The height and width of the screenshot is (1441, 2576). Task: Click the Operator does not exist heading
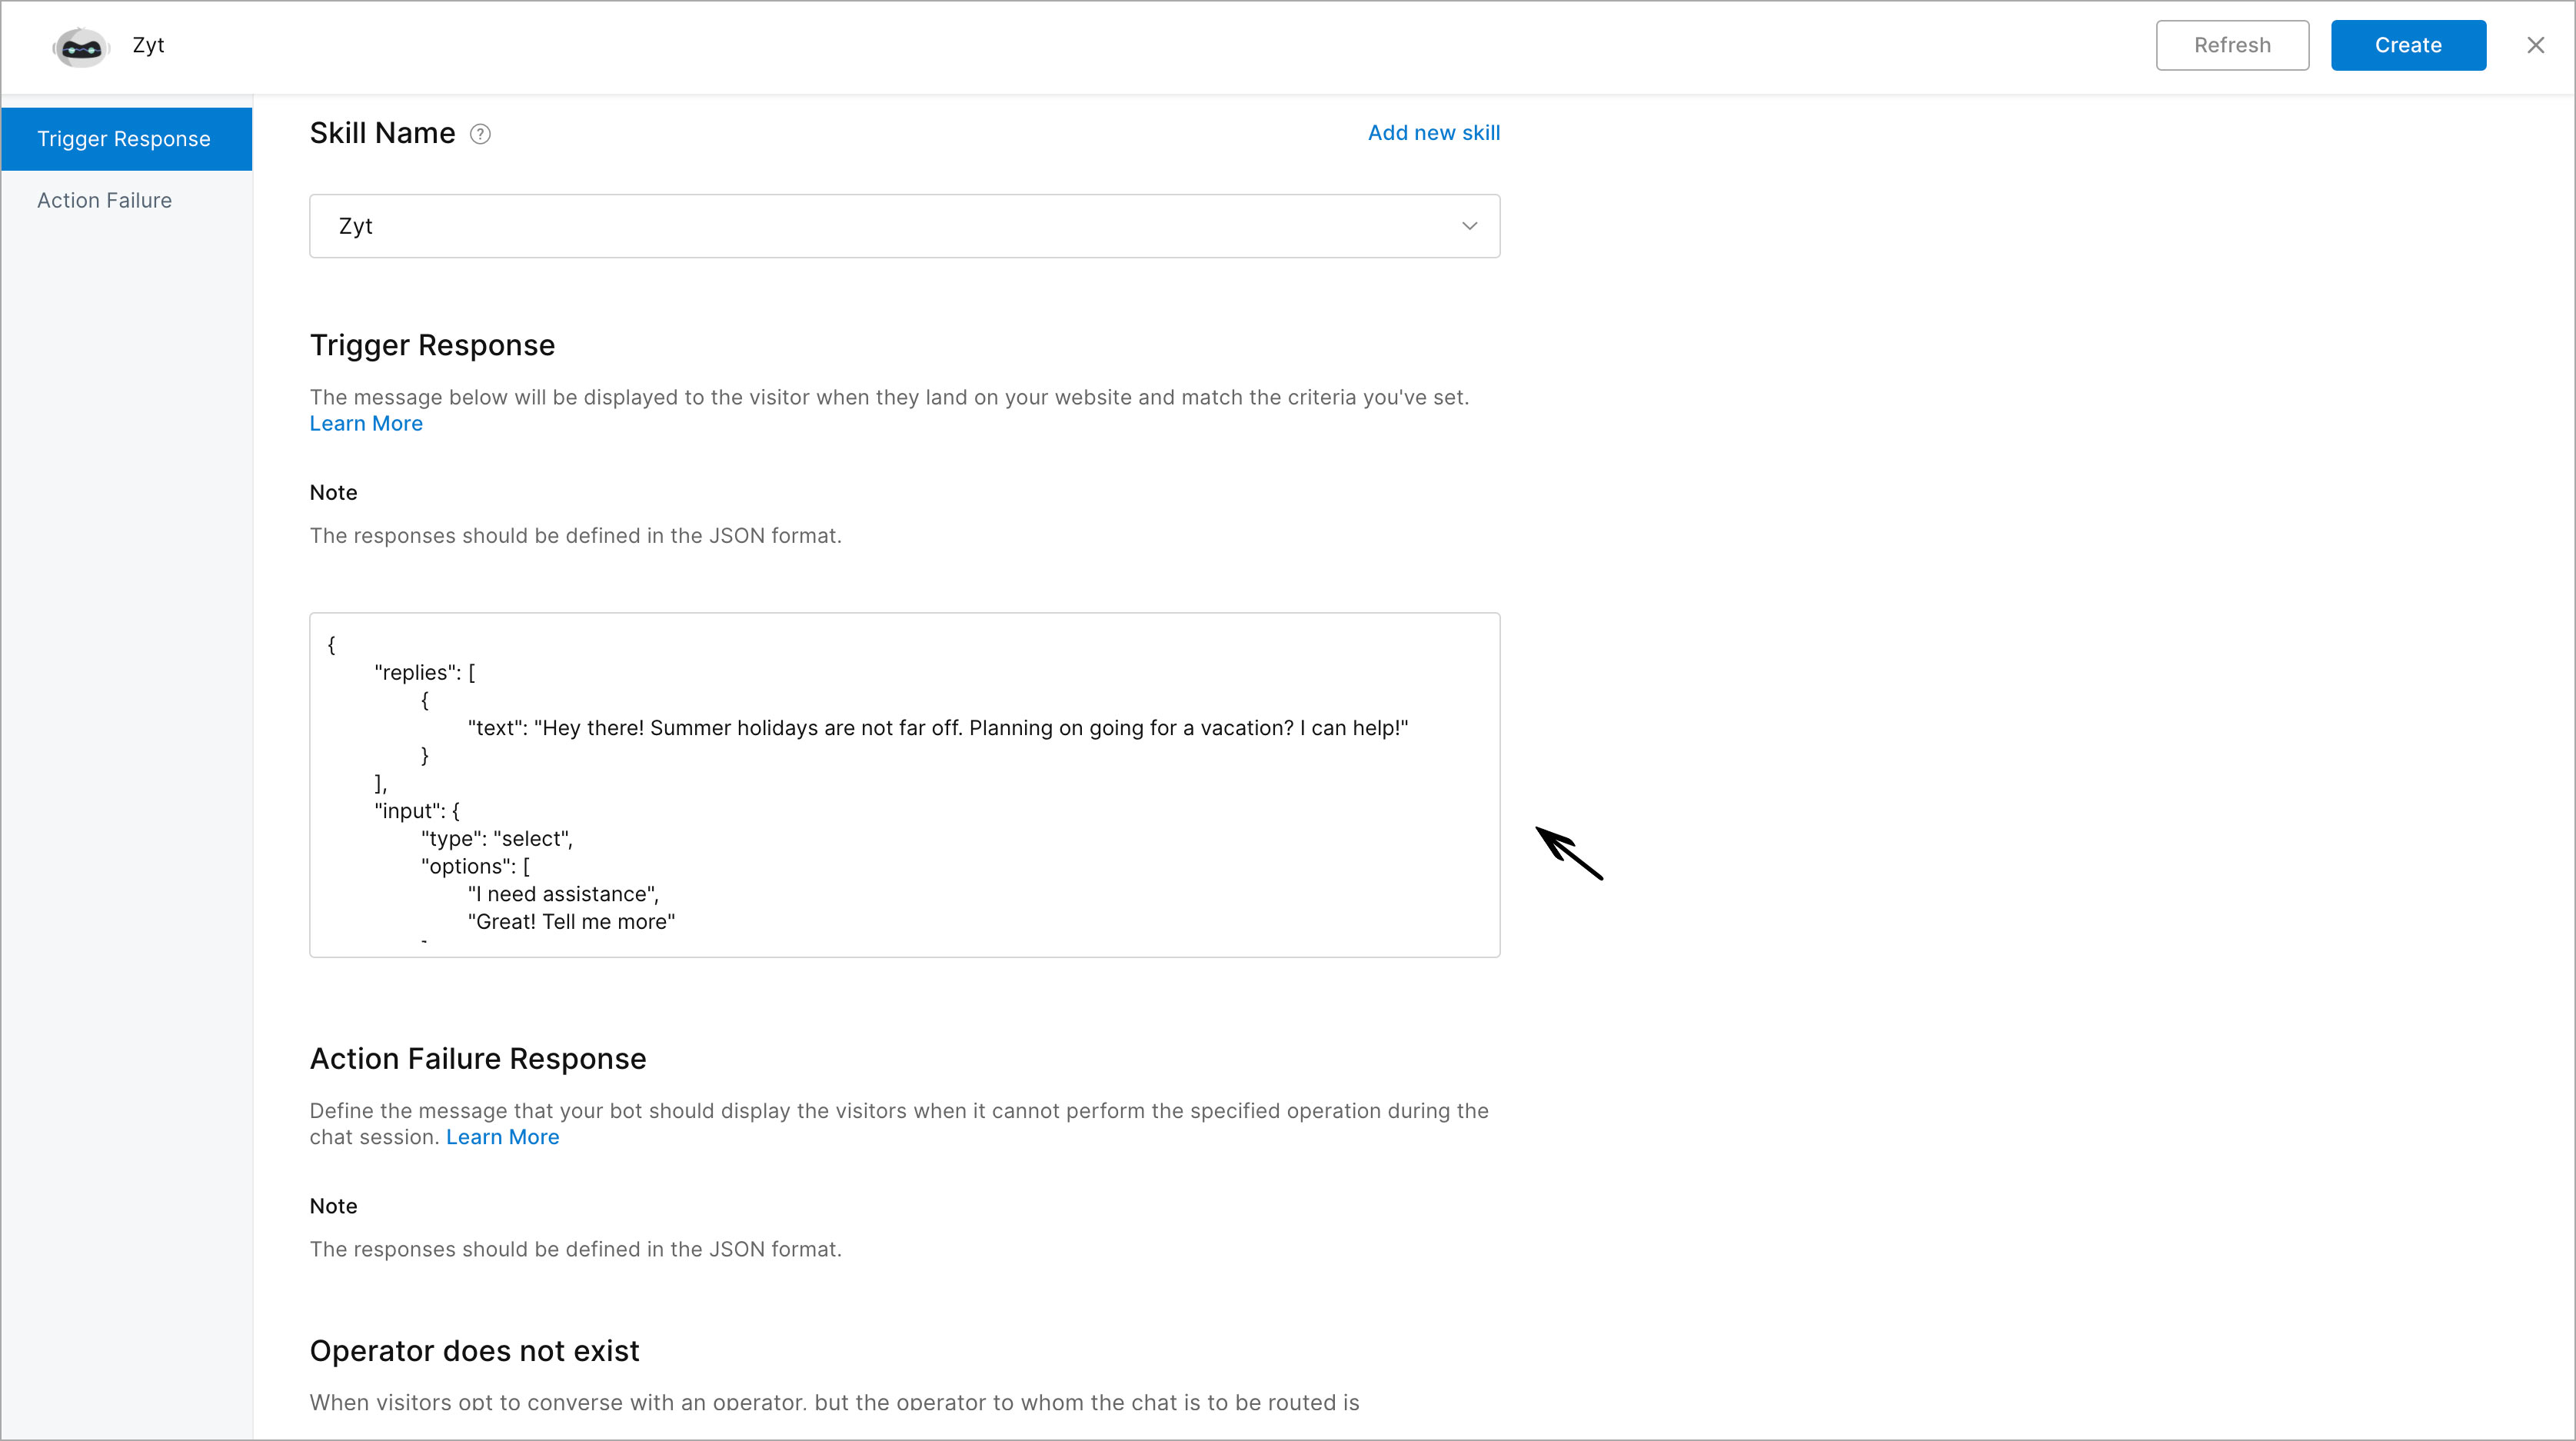[x=474, y=1351]
